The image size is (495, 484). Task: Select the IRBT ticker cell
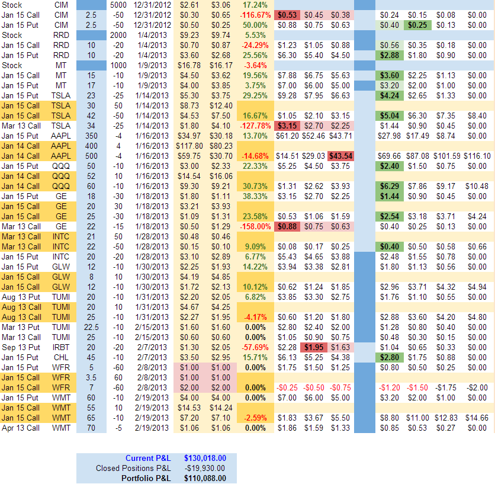pos(60,347)
